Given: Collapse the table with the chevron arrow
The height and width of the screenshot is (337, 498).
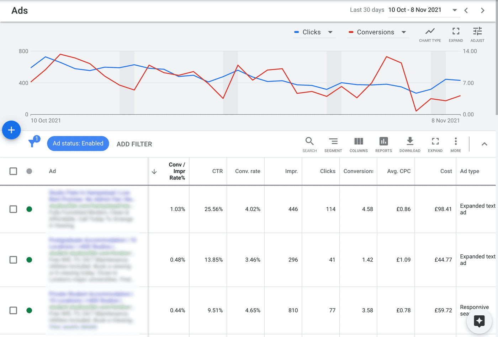Looking at the screenshot, I should pos(484,144).
